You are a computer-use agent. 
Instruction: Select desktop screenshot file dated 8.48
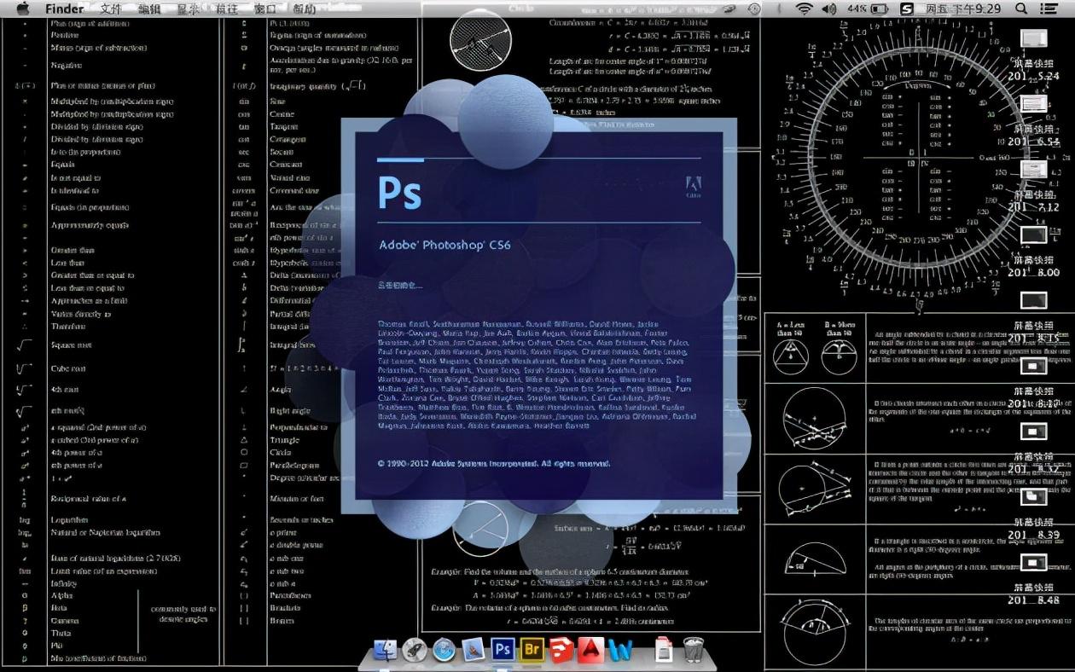(x=1033, y=562)
